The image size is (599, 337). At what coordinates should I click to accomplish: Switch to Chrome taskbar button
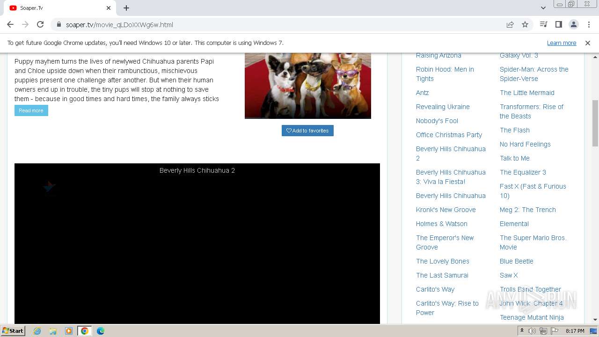(x=85, y=331)
